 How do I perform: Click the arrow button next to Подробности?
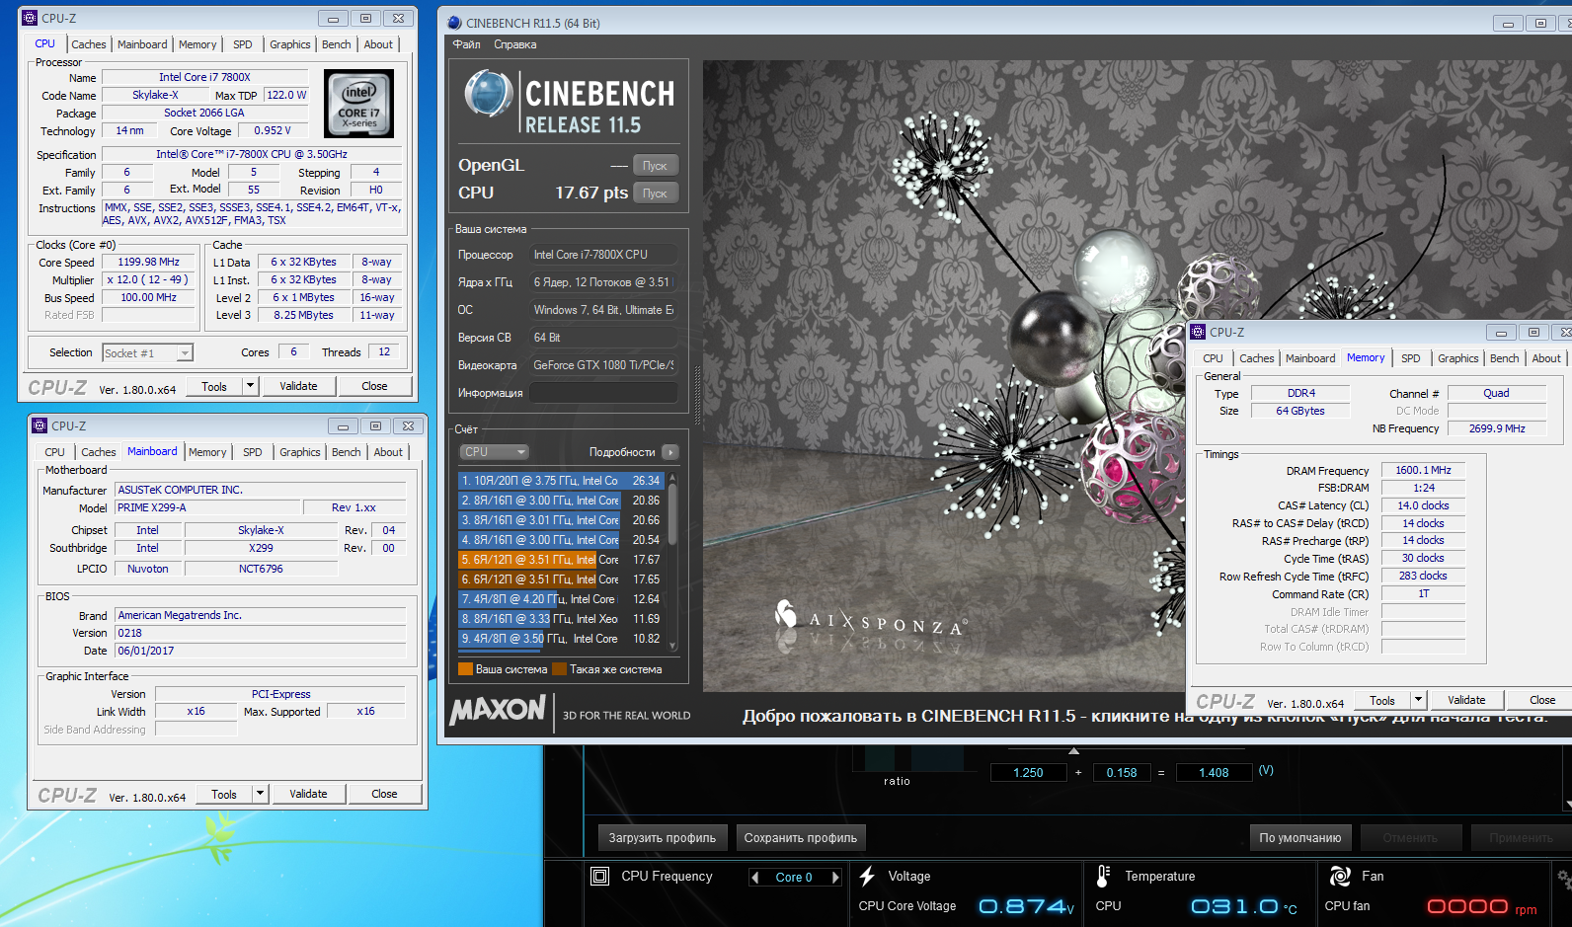670,452
